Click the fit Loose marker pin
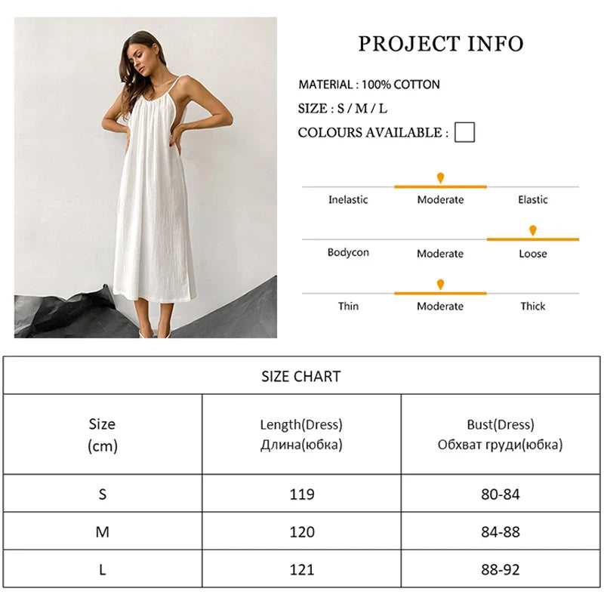The image size is (604, 604). pos(532,231)
